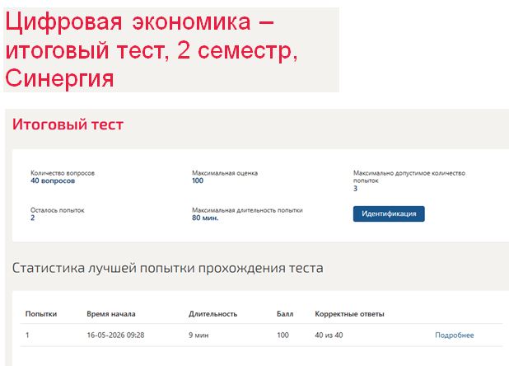Image resolution: width=509 pixels, height=366 pixels.
Task: Click the 80 мин. duration value
Action: pyautogui.click(x=205, y=218)
